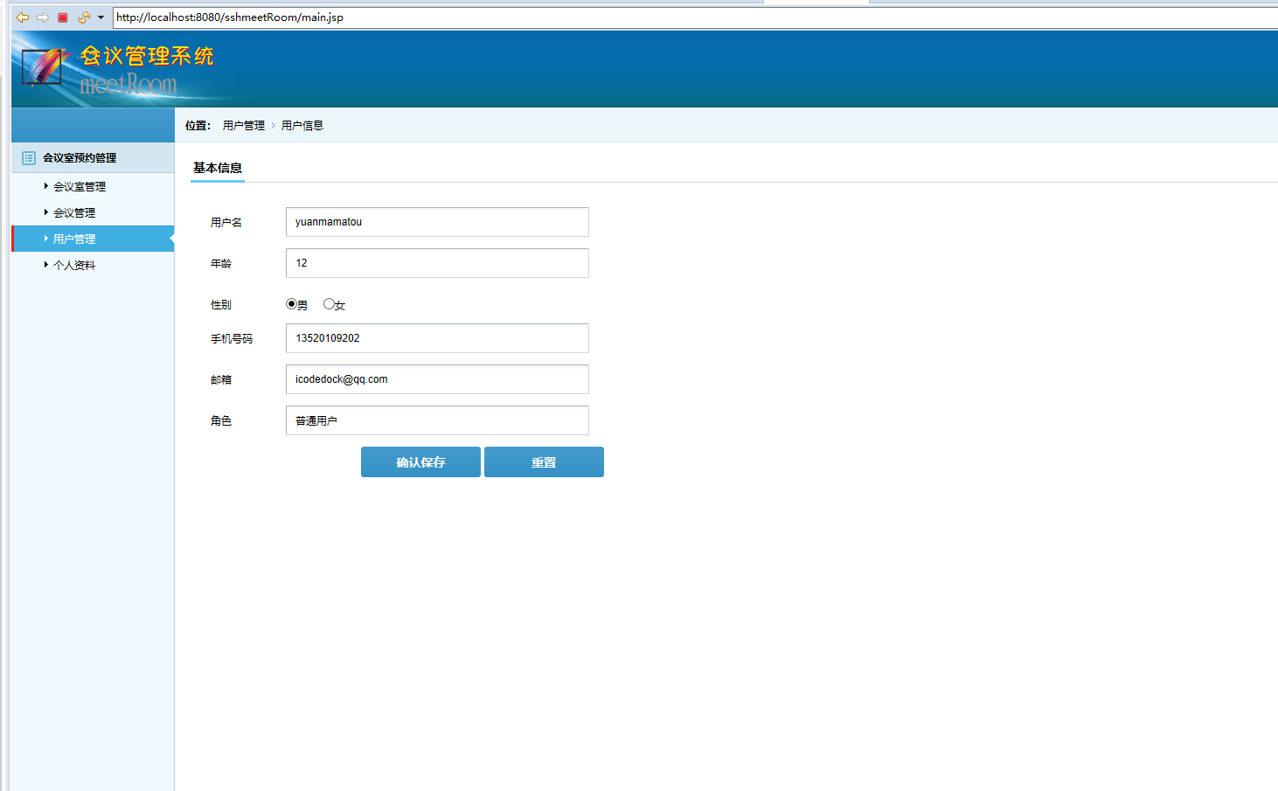Click the back navigation arrow
The height and width of the screenshot is (791, 1278).
22,17
